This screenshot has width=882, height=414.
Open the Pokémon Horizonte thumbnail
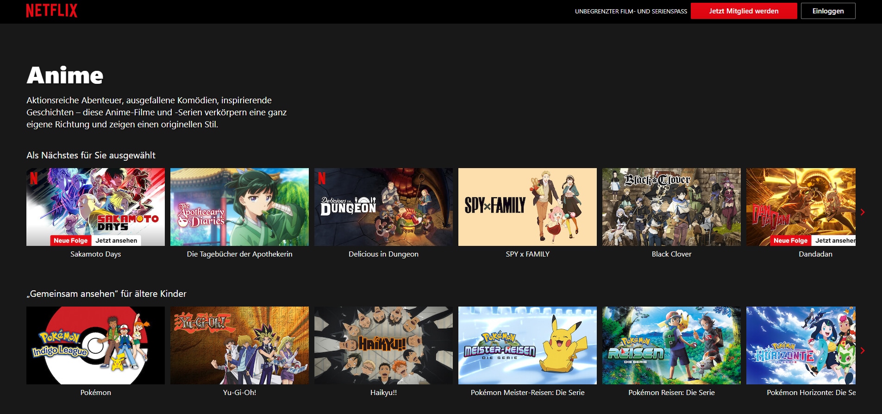[801, 345]
